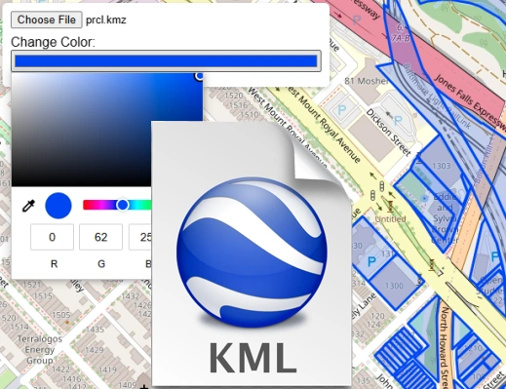The width and height of the screenshot is (506, 389).
Task: Select the R value field showing 0
Action: (52, 237)
